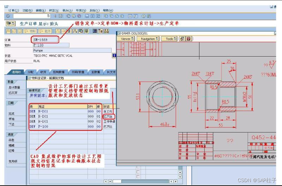Switch to the 控制数据 tab

(58, 72)
